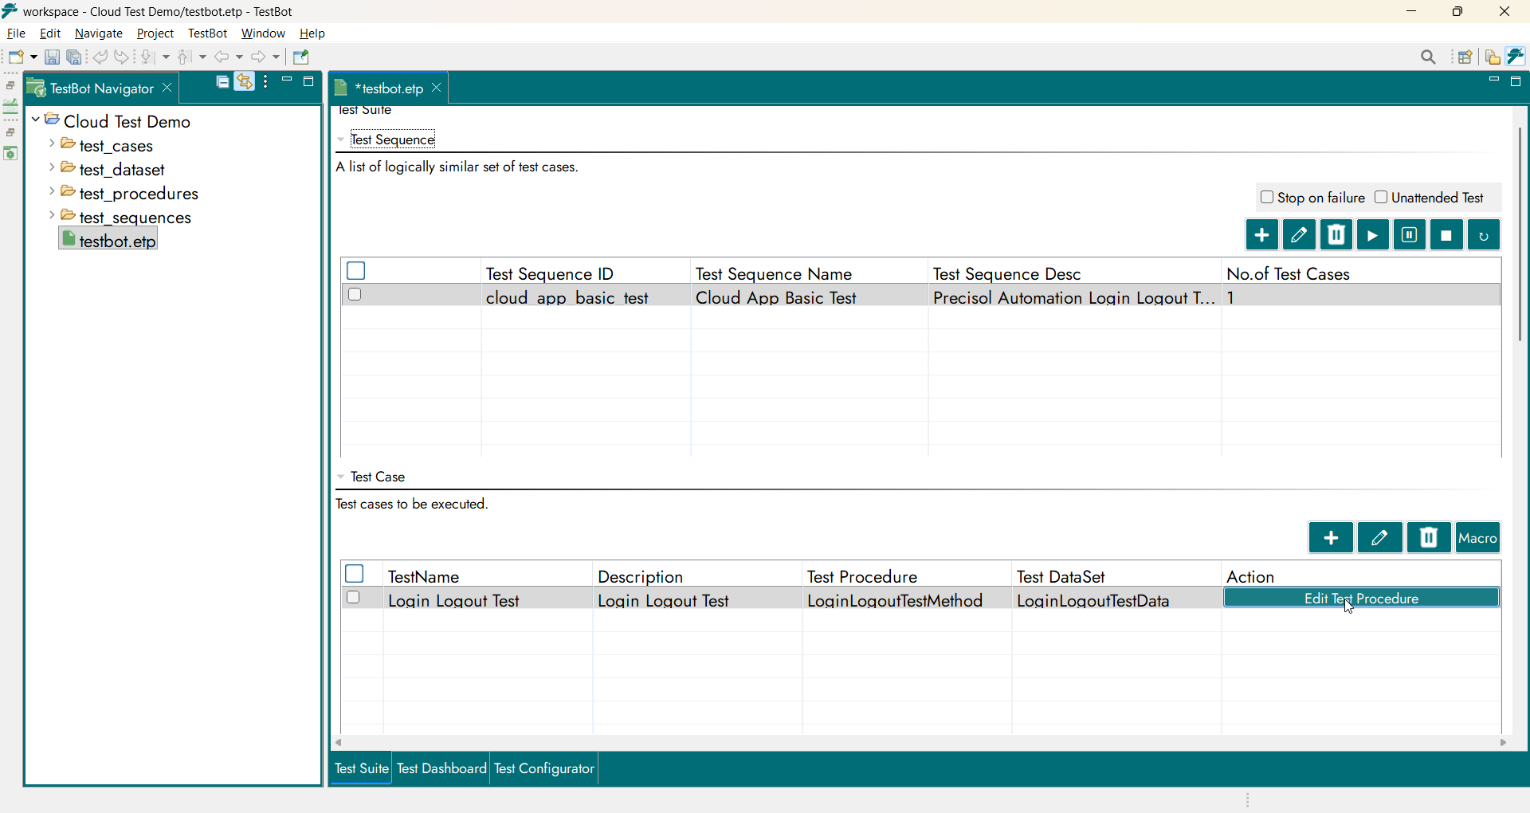
Task: Open the TestBot menu
Action: [207, 33]
